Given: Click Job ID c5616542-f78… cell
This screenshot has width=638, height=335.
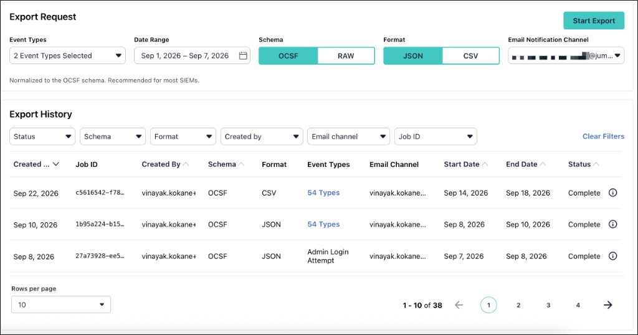Looking at the screenshot, I should point(100,192).
